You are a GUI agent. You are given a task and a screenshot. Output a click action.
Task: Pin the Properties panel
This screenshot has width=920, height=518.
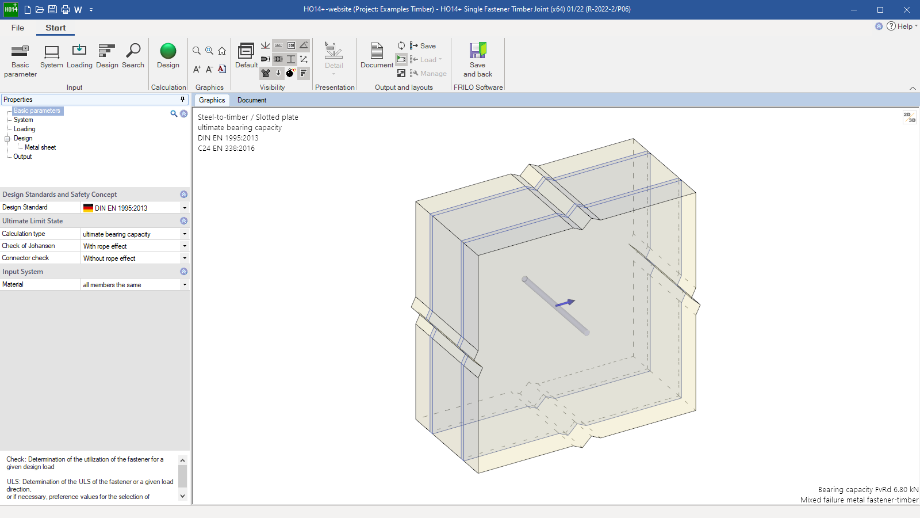[183, 99]
